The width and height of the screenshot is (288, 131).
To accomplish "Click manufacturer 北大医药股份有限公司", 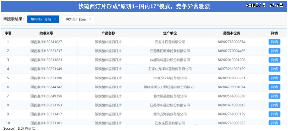I will [170, 96].
